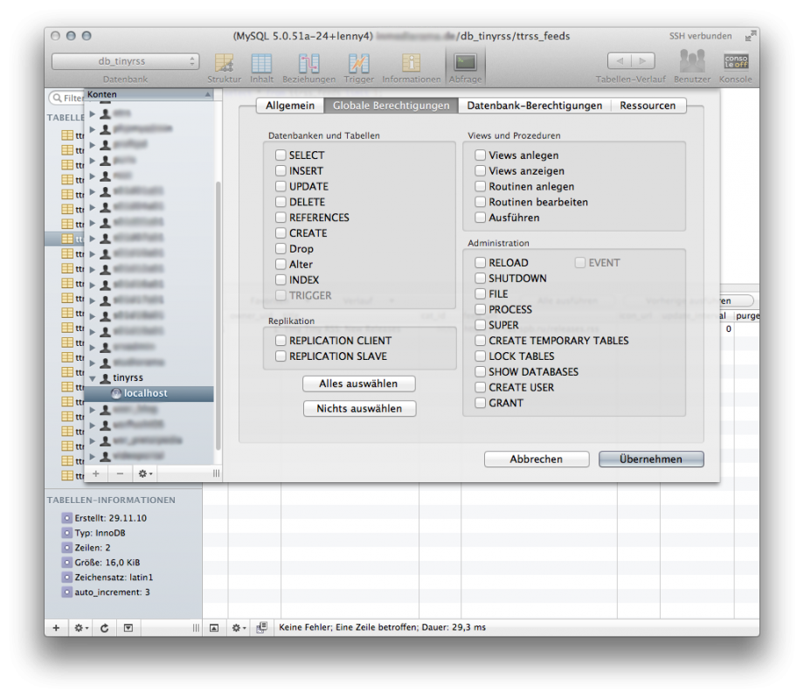The height and width of the screenshot is (698, 804).
Task: Cancel with Abbrechen button
Action: 537,460
